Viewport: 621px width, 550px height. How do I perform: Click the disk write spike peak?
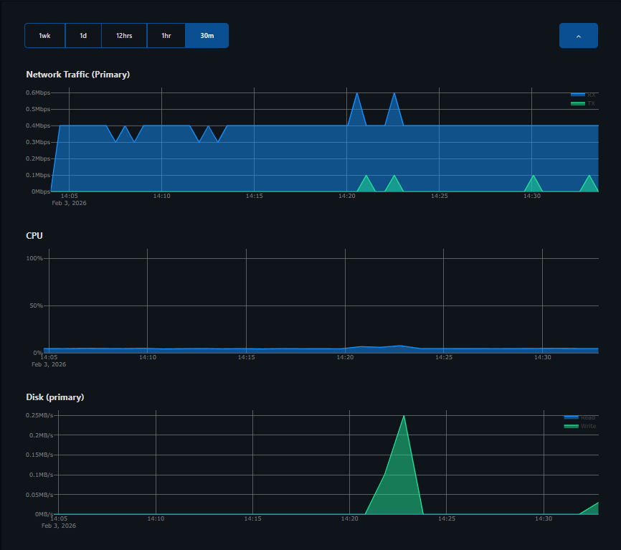point(404,416)
